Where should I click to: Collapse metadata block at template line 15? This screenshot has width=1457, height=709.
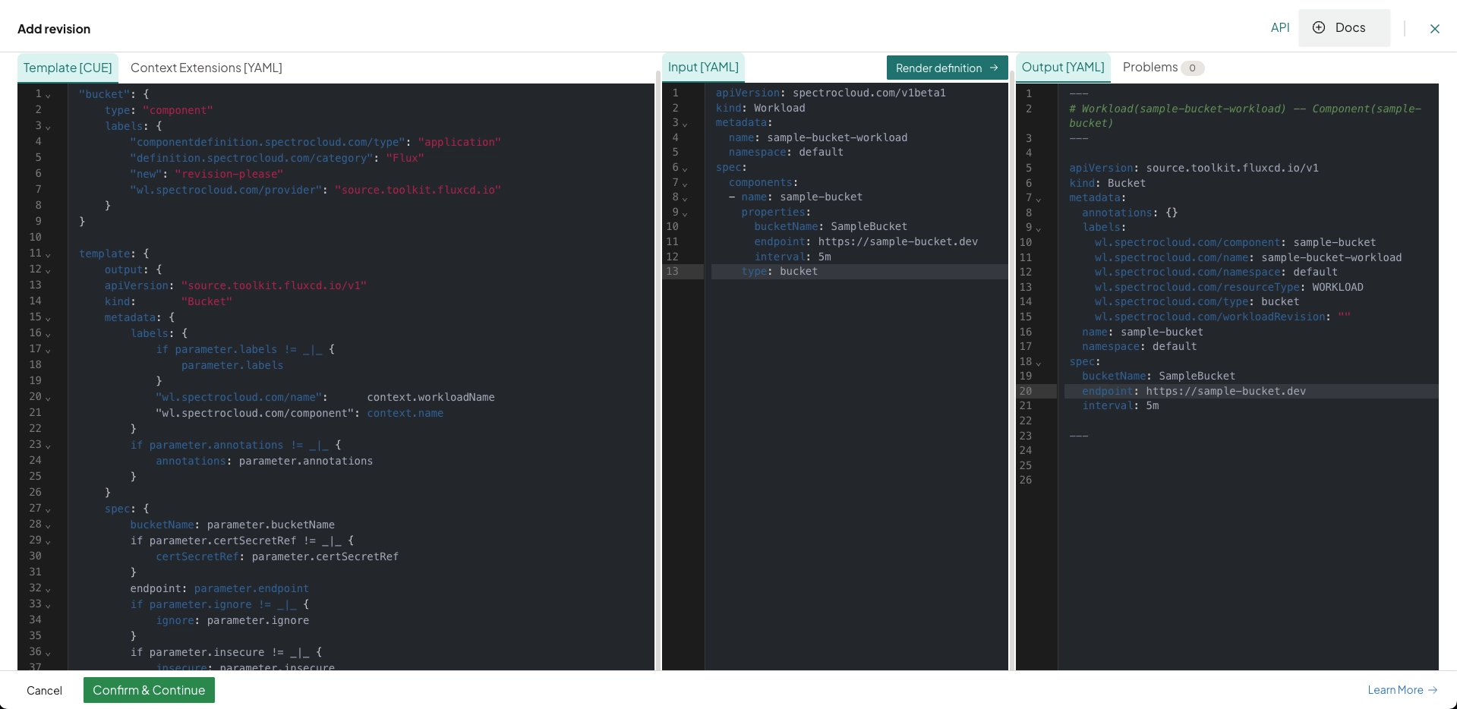pos(48,318)
